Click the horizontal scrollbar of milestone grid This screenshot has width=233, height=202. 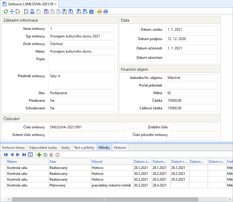point(105,199)
